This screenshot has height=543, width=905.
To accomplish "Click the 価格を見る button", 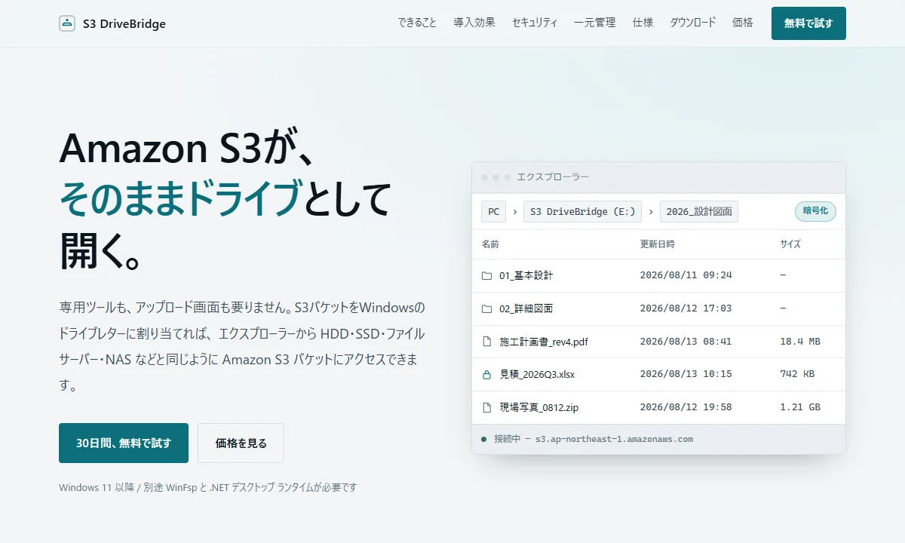I will [241, 443].
